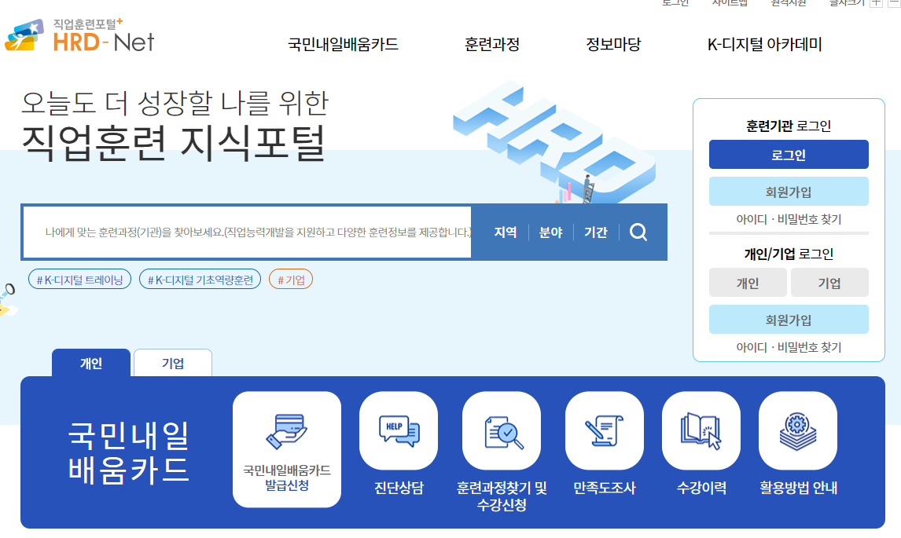Screen dimensions: 901x538
Task: Click 회원가입 under 개인/기업 로그인
Action: point(789,320)
